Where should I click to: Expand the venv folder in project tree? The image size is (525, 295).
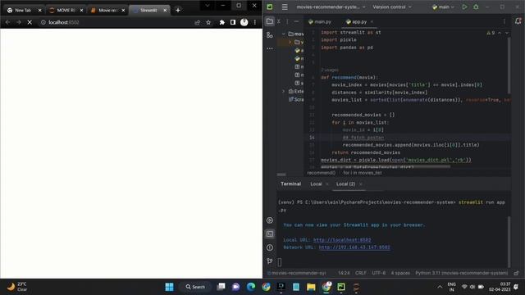tap(290, 42)
